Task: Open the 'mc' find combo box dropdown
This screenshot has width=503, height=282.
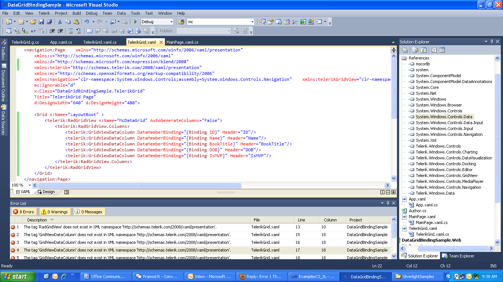Action: point(252,22)
